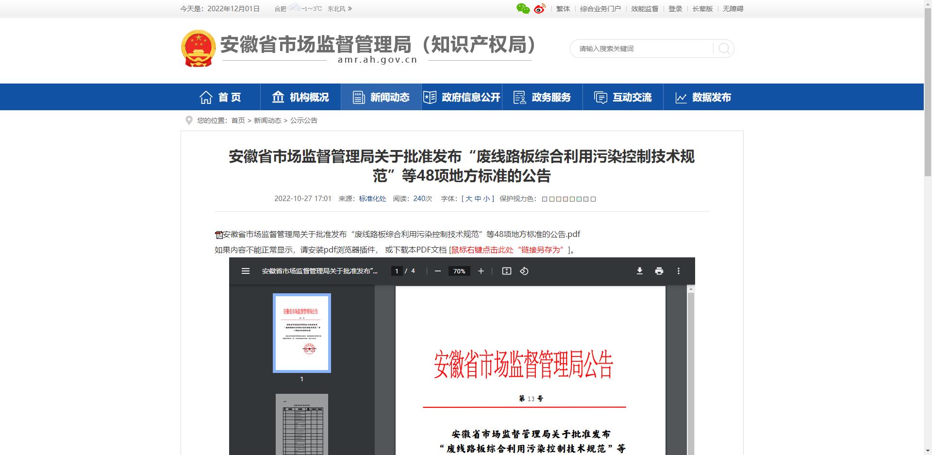Open the PDF more-options three-dot menu
Viewport: 932px width, 455px height.
pos(678,271)
